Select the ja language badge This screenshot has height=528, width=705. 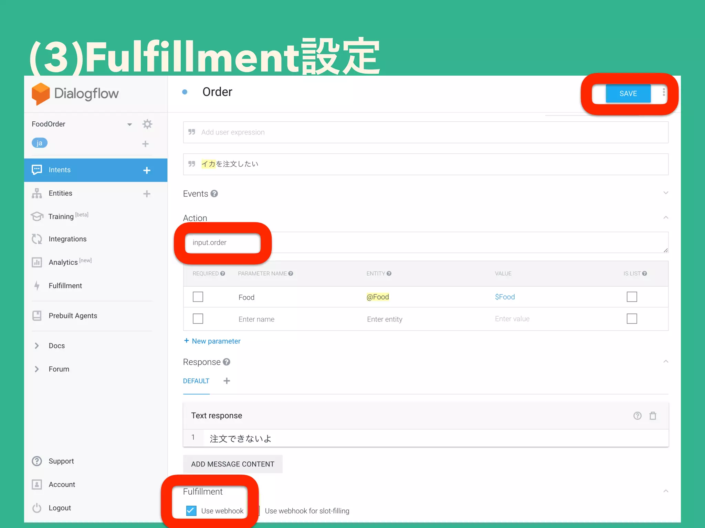[x=40, y=143]
